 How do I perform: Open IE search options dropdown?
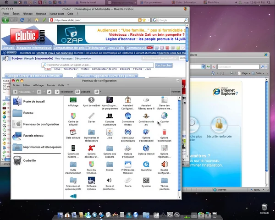click(266, 66)
